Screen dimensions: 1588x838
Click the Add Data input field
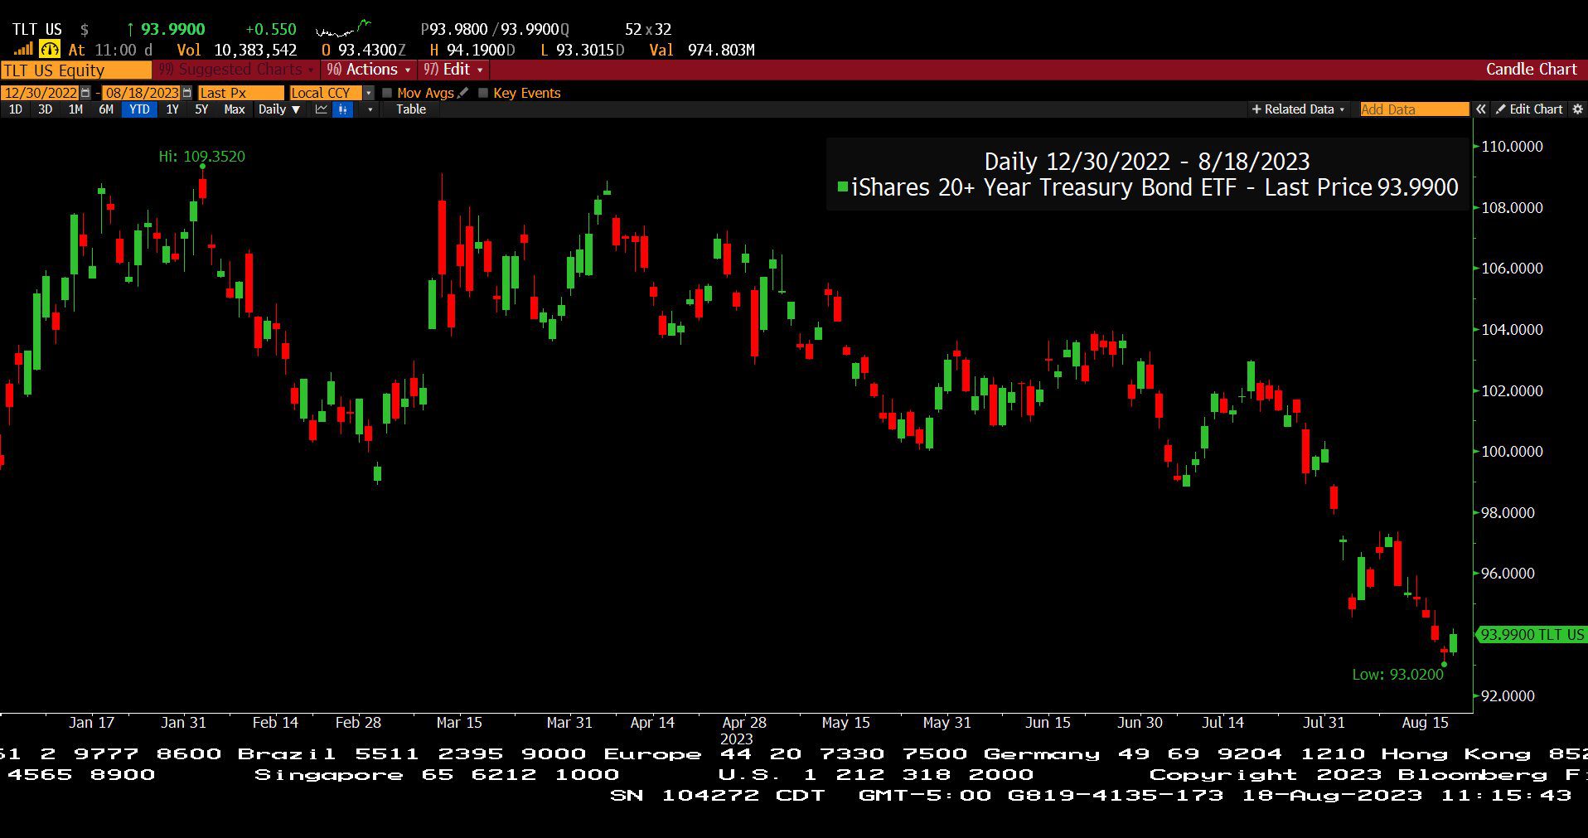click(1414, 109)
